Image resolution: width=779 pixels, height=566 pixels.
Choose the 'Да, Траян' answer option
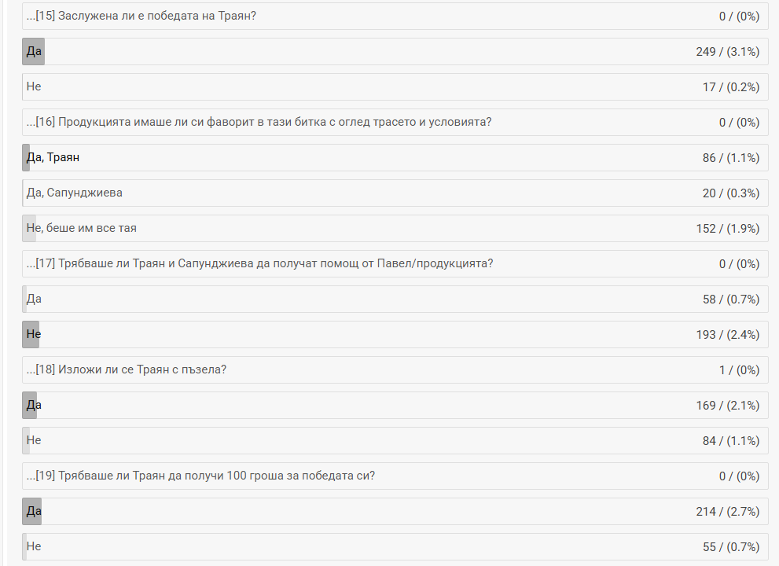(x=53, y=157)
